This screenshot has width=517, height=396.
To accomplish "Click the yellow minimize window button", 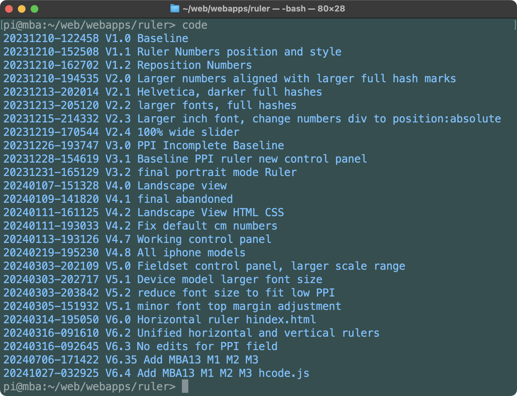I will (x=22, y=9).
